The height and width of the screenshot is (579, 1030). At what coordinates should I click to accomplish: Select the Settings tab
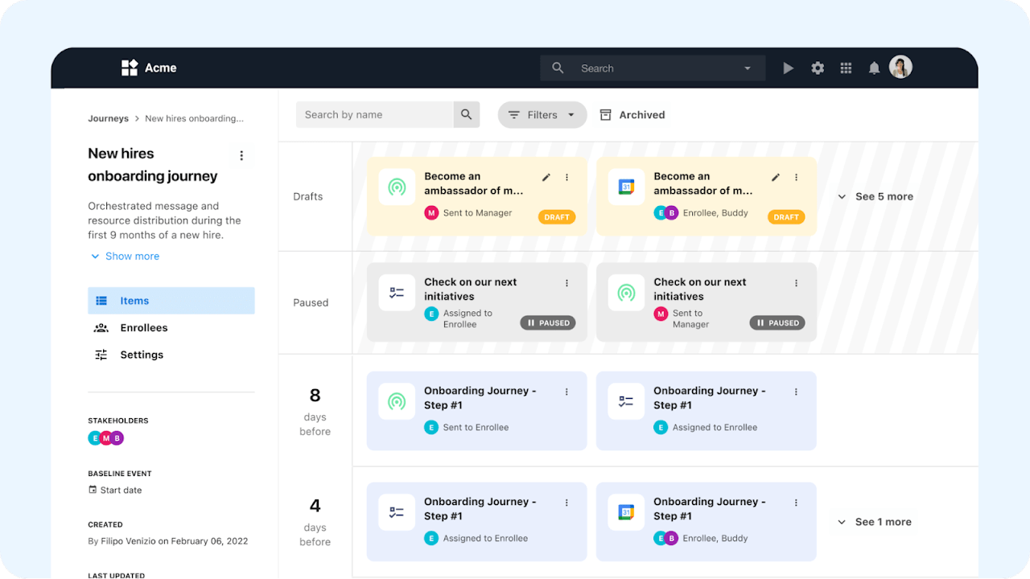point(171,355)
